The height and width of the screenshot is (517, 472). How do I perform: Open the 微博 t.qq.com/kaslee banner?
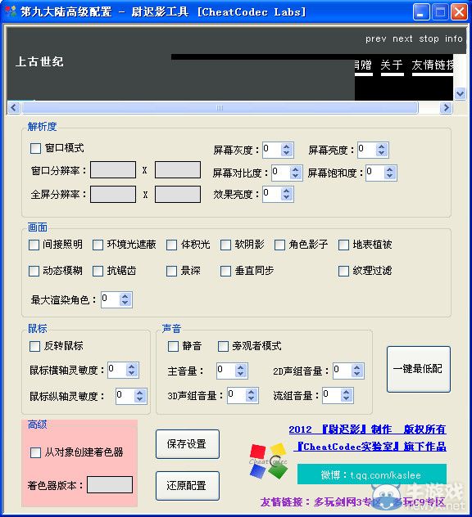[x=371, y=474]
